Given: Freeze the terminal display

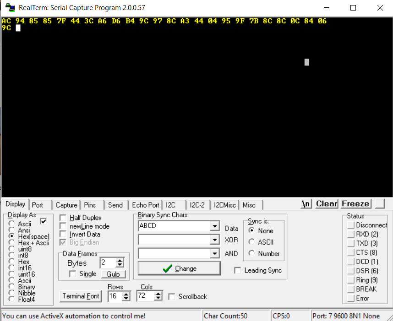Looking at the screenshot, I should tap(355, 203).
